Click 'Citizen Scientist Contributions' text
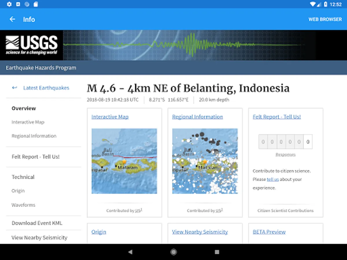The height and width of the screenshot is (260, 347). 285,211
